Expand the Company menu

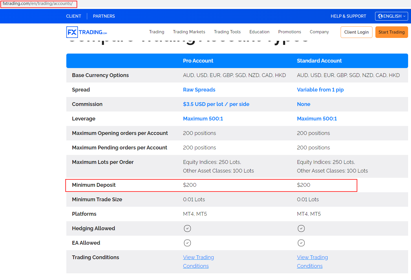[x=319, y=32]
